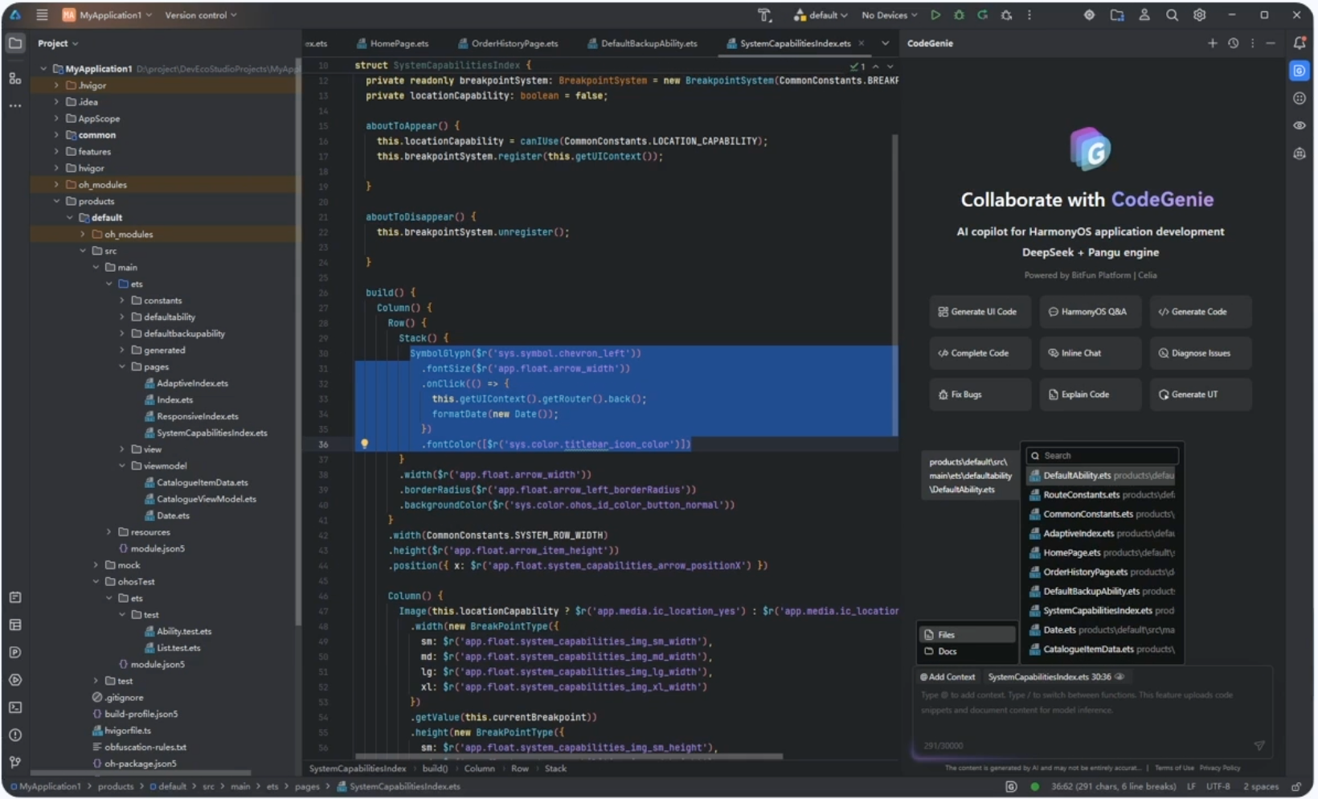Open the Structure tool window icon
The width and height of the screenshot is (1318, 799).
(15, 78)
